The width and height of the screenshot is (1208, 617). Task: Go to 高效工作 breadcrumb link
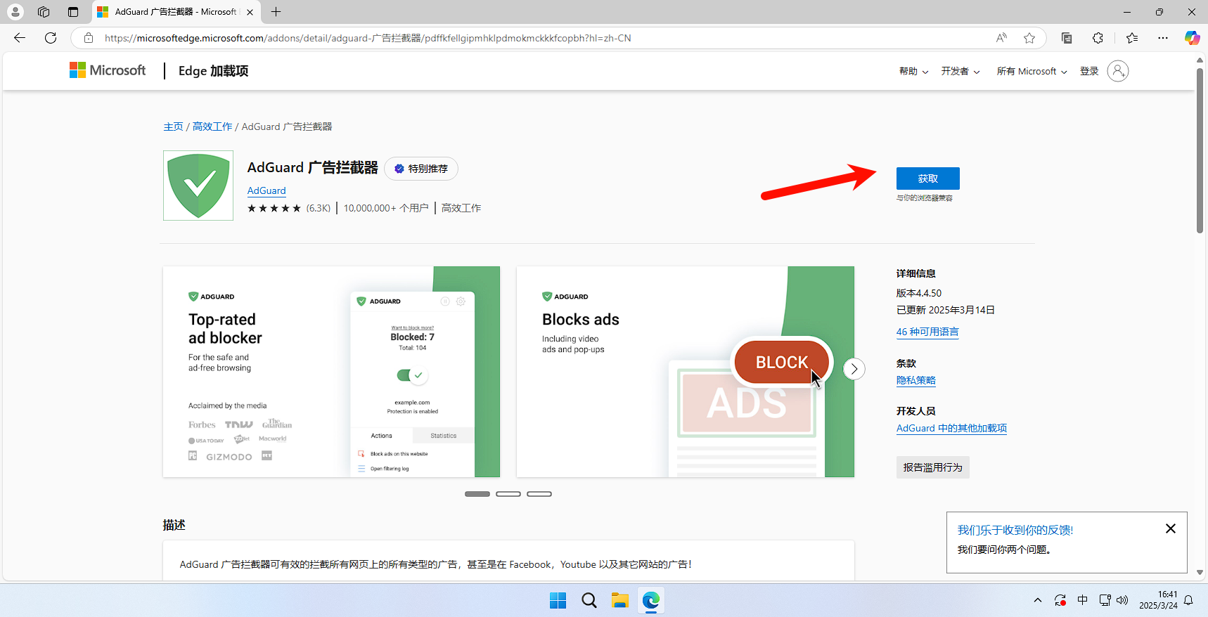(212, 126)
